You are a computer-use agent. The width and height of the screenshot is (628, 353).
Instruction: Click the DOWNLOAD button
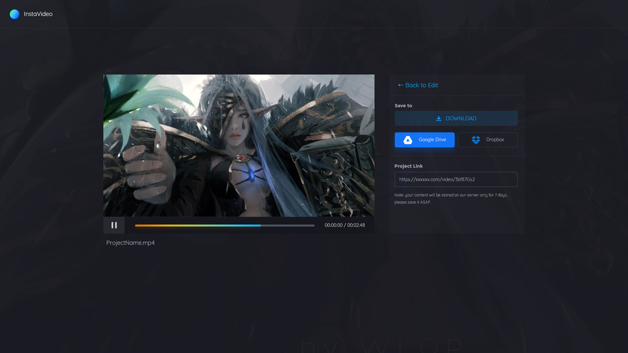(x=456, y=118)
